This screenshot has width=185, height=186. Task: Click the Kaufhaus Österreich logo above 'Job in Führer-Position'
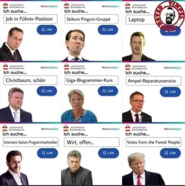point(13,6)
